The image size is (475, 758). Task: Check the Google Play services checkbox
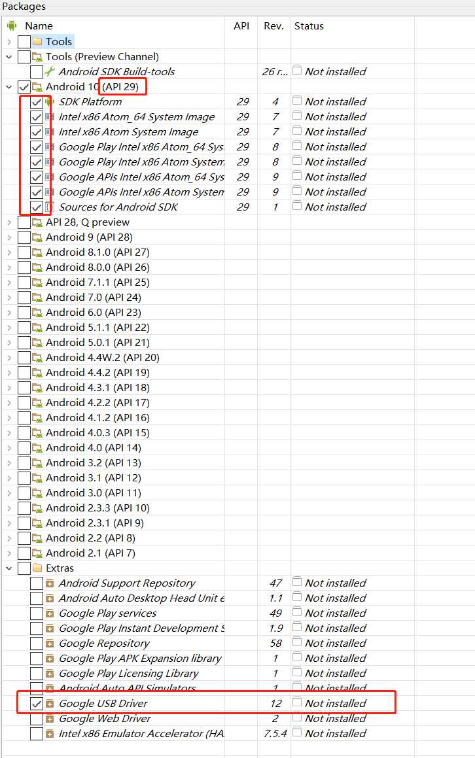point(36,613)
